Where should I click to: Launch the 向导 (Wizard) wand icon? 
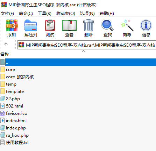pyautogui.click(x=127, y=28)
